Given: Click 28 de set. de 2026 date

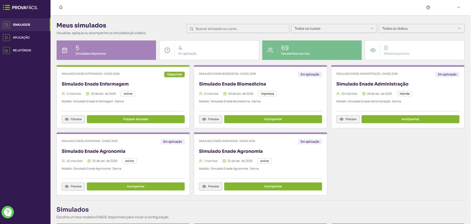Looking at the screenshot, I should (379, 94).
